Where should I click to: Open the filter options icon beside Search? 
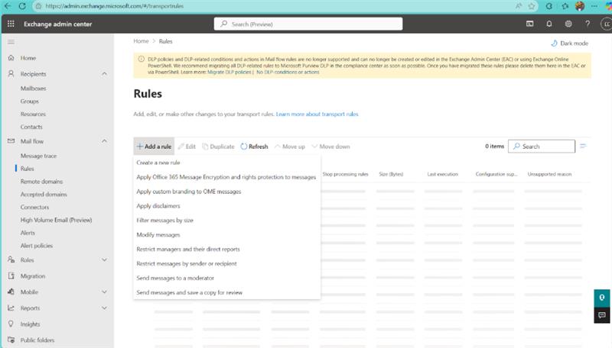[x=583, y=146]
